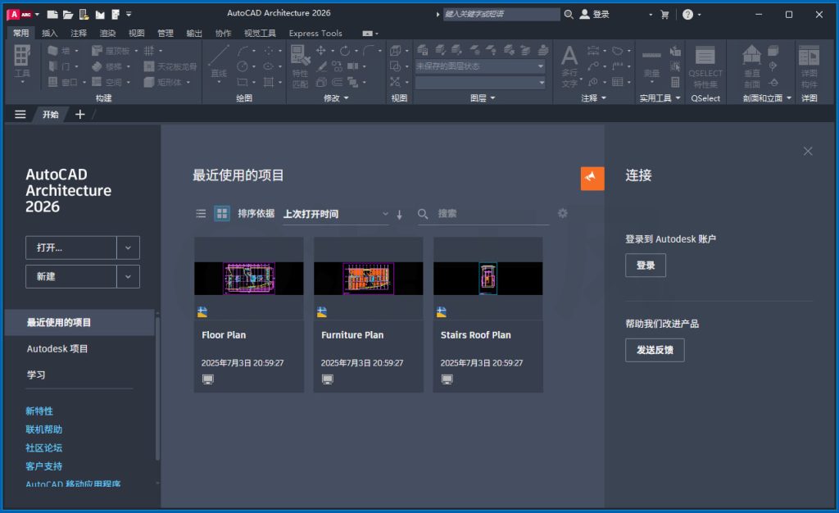Click the orange announcements megaphone icon
Viewport: 839px width, 513px height.
point(592,178)
